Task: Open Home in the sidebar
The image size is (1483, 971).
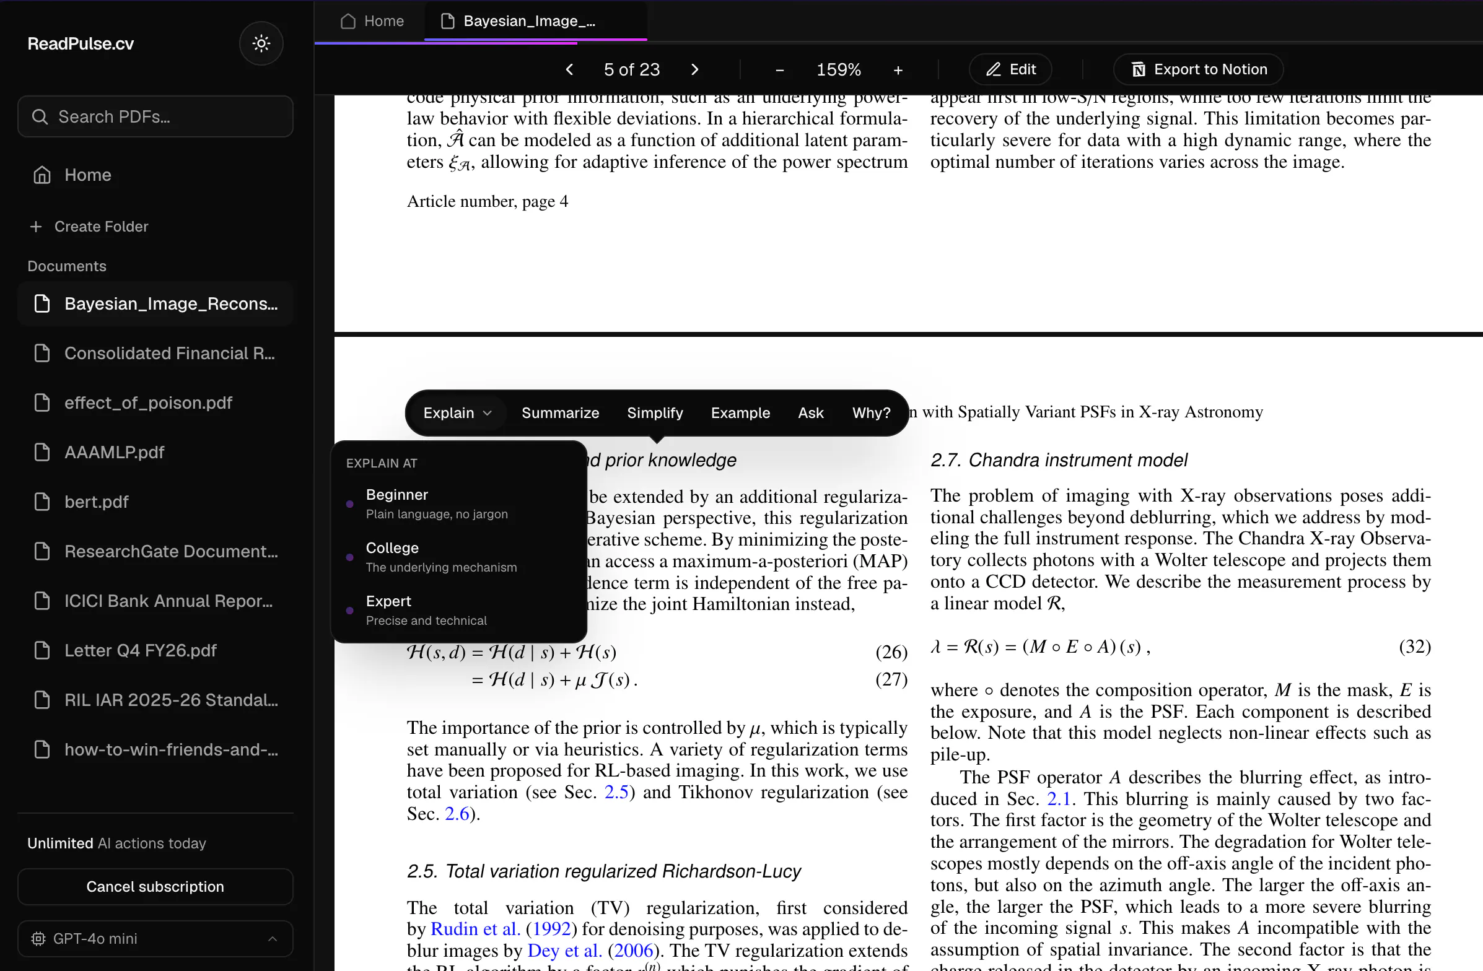Action: pos(155,175)
